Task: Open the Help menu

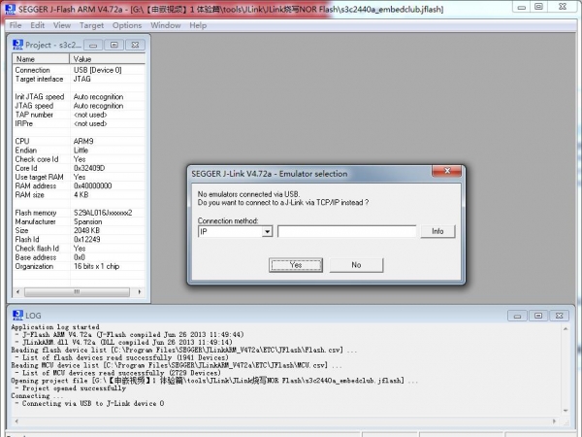Action: point(198,25)
